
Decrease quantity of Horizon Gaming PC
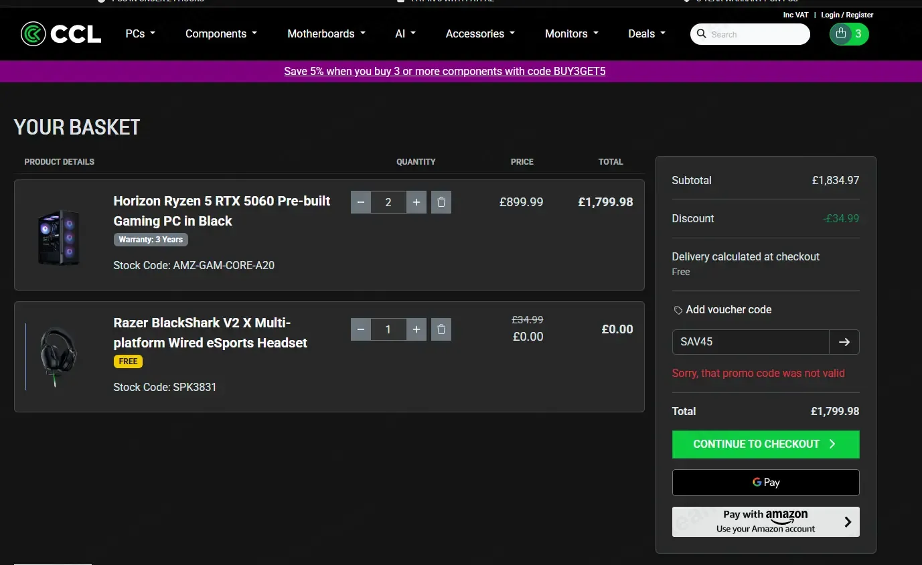pos(361,202)
